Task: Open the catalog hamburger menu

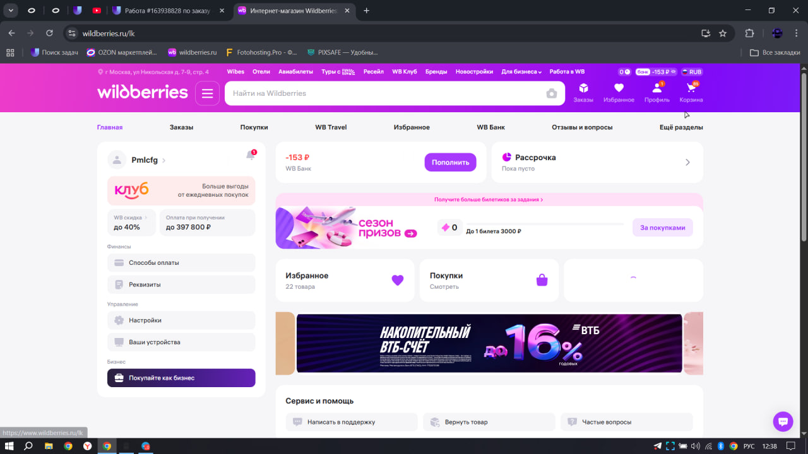Action: coord(207,93)
